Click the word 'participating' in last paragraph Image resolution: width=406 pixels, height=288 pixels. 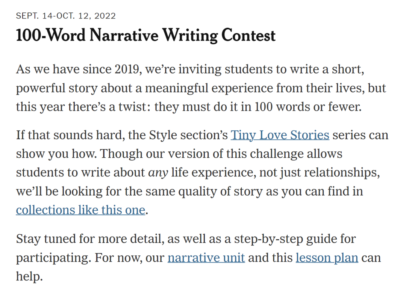click(x=52, y=258)
